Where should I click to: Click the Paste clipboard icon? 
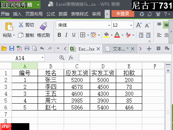point(9,26)
